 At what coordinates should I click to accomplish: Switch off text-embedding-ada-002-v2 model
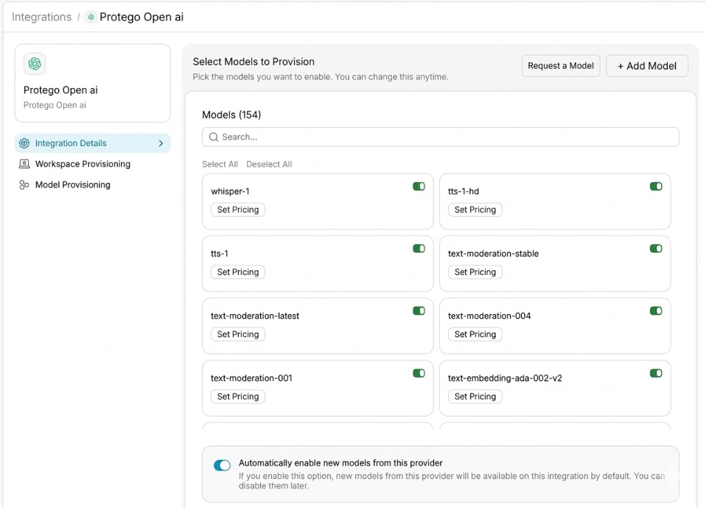coord(655,373)
